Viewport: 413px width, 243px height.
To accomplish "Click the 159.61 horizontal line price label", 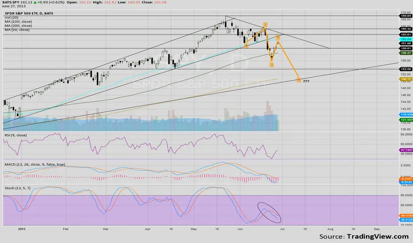I will click(x=406, y=48).
